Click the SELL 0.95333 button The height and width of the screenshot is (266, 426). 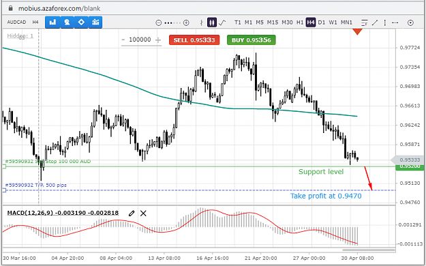tap(194, 40)
